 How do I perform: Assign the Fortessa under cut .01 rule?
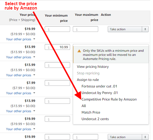[99, 86]
